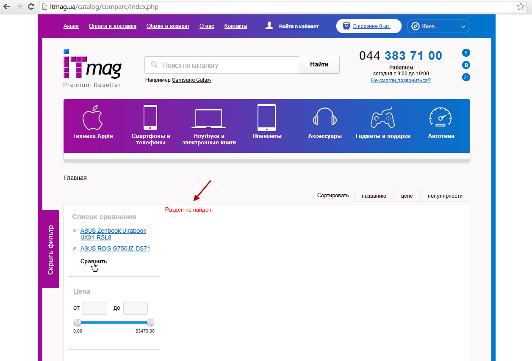Click the headphones accessories icon

coord(324,117)
